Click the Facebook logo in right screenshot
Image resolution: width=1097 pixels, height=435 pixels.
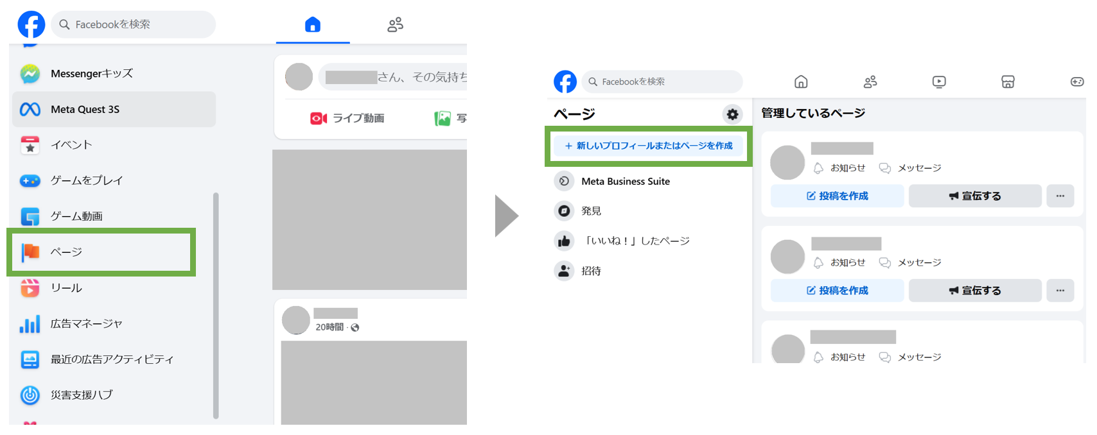pyautogui.click(x=565, y=81)
